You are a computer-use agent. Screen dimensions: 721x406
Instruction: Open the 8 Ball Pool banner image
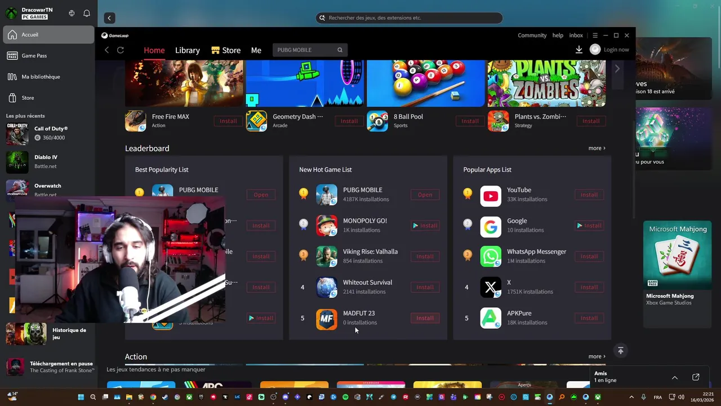[x=426, y=83]
